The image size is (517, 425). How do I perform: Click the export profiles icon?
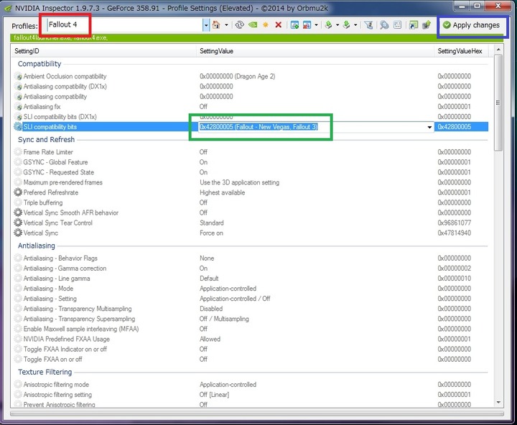(328, 24)
